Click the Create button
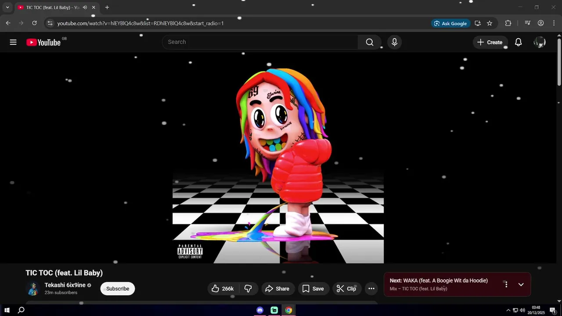Image resolution: width=562 pixels, height=316 pixels. (x=490, y=42)
